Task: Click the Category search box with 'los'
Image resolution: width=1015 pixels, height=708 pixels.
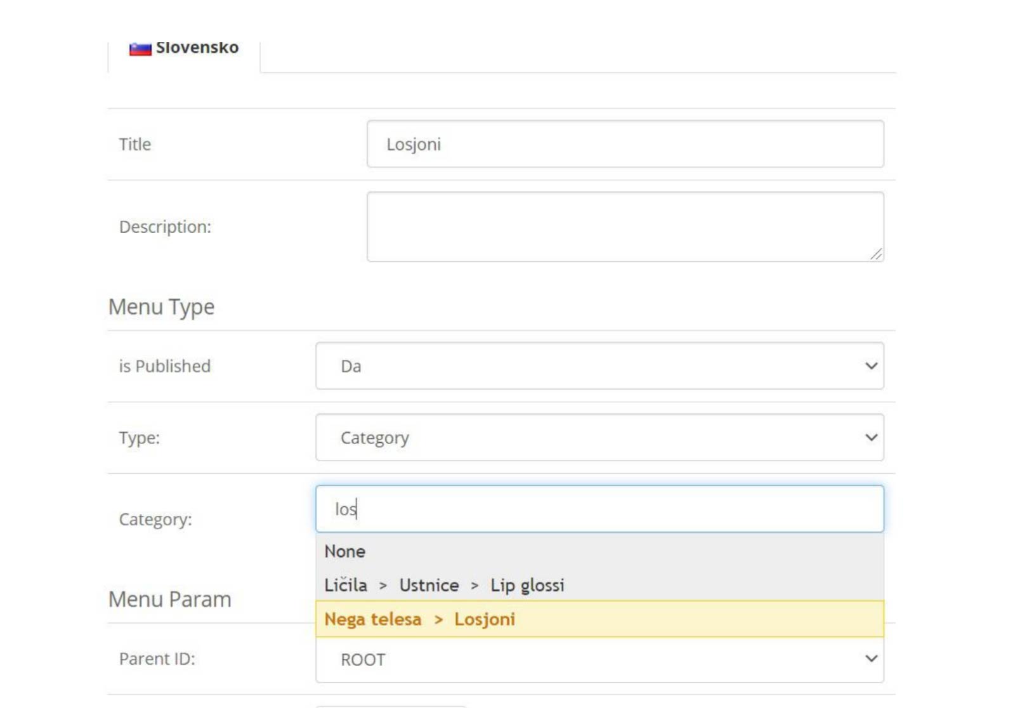Action: [599, 509]
